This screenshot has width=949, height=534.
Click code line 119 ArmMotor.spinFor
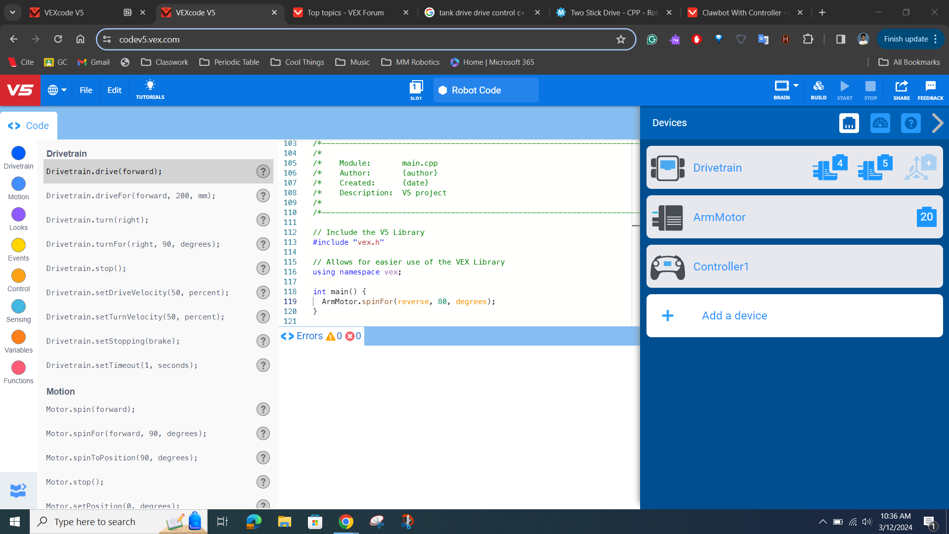tap(408, 302)
